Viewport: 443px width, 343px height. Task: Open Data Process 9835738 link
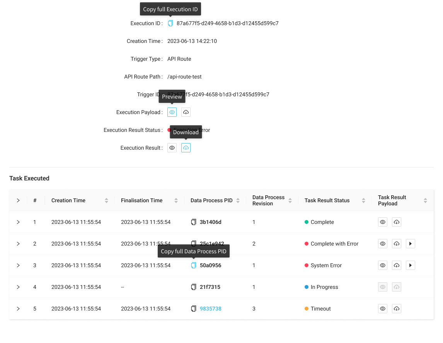[x=211, y=309]
